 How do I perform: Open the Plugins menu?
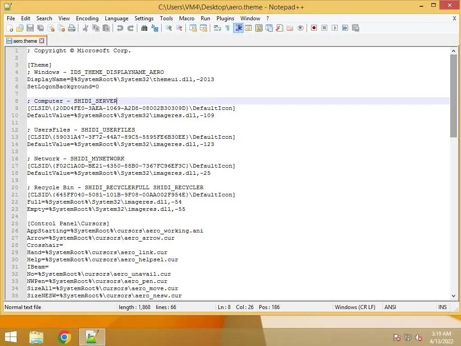click(225, 18)
